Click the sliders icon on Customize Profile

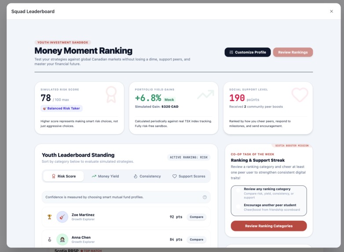pyautogui.click(x=231, y=52)
